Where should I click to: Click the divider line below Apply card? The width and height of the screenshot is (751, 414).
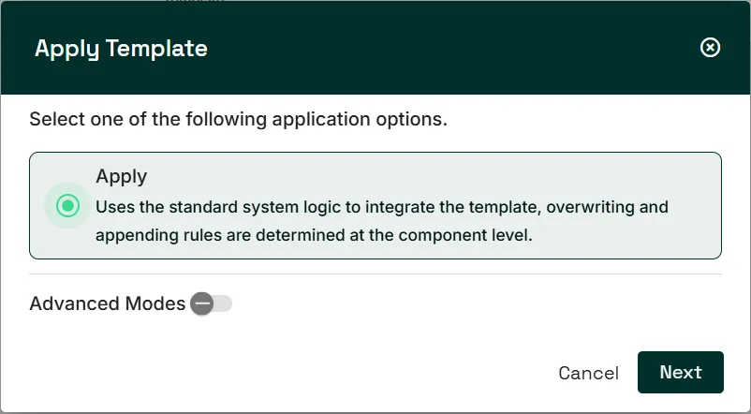tap(375, 274)
